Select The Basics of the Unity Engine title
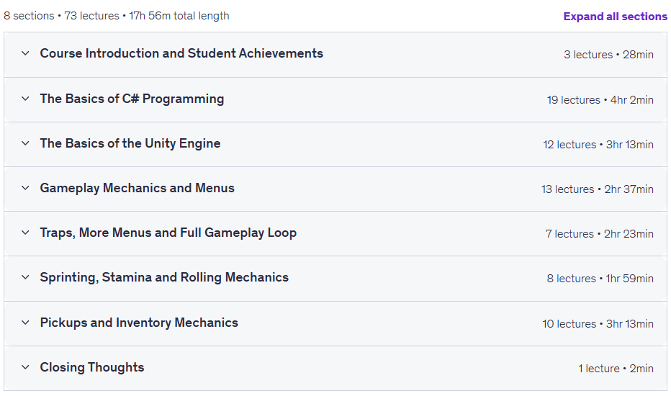The image size is (671, 396). pyautogui.click(x=130, y=143)
